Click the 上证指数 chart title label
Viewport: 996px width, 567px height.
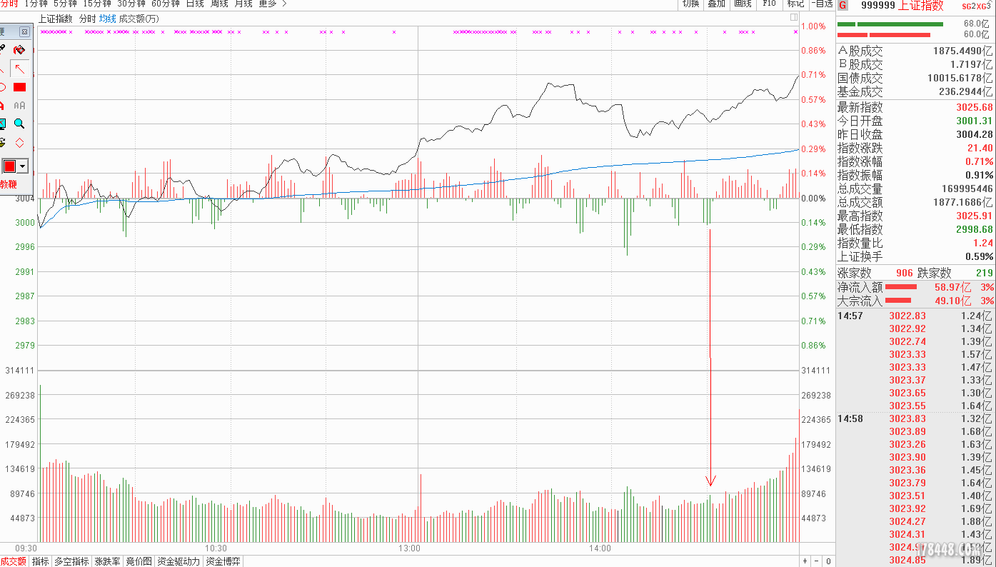coord(55,19)
